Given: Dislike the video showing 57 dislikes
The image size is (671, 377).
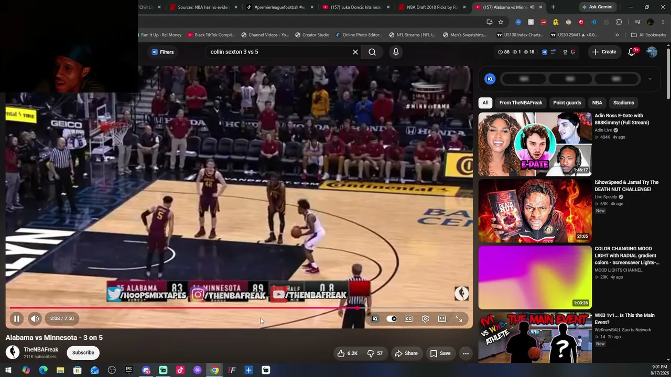Looking at the screenshot, I should click(x=375, y=353).
